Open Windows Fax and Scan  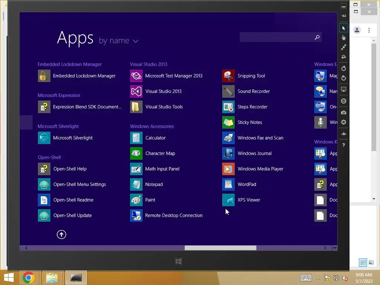coord(253,138)
